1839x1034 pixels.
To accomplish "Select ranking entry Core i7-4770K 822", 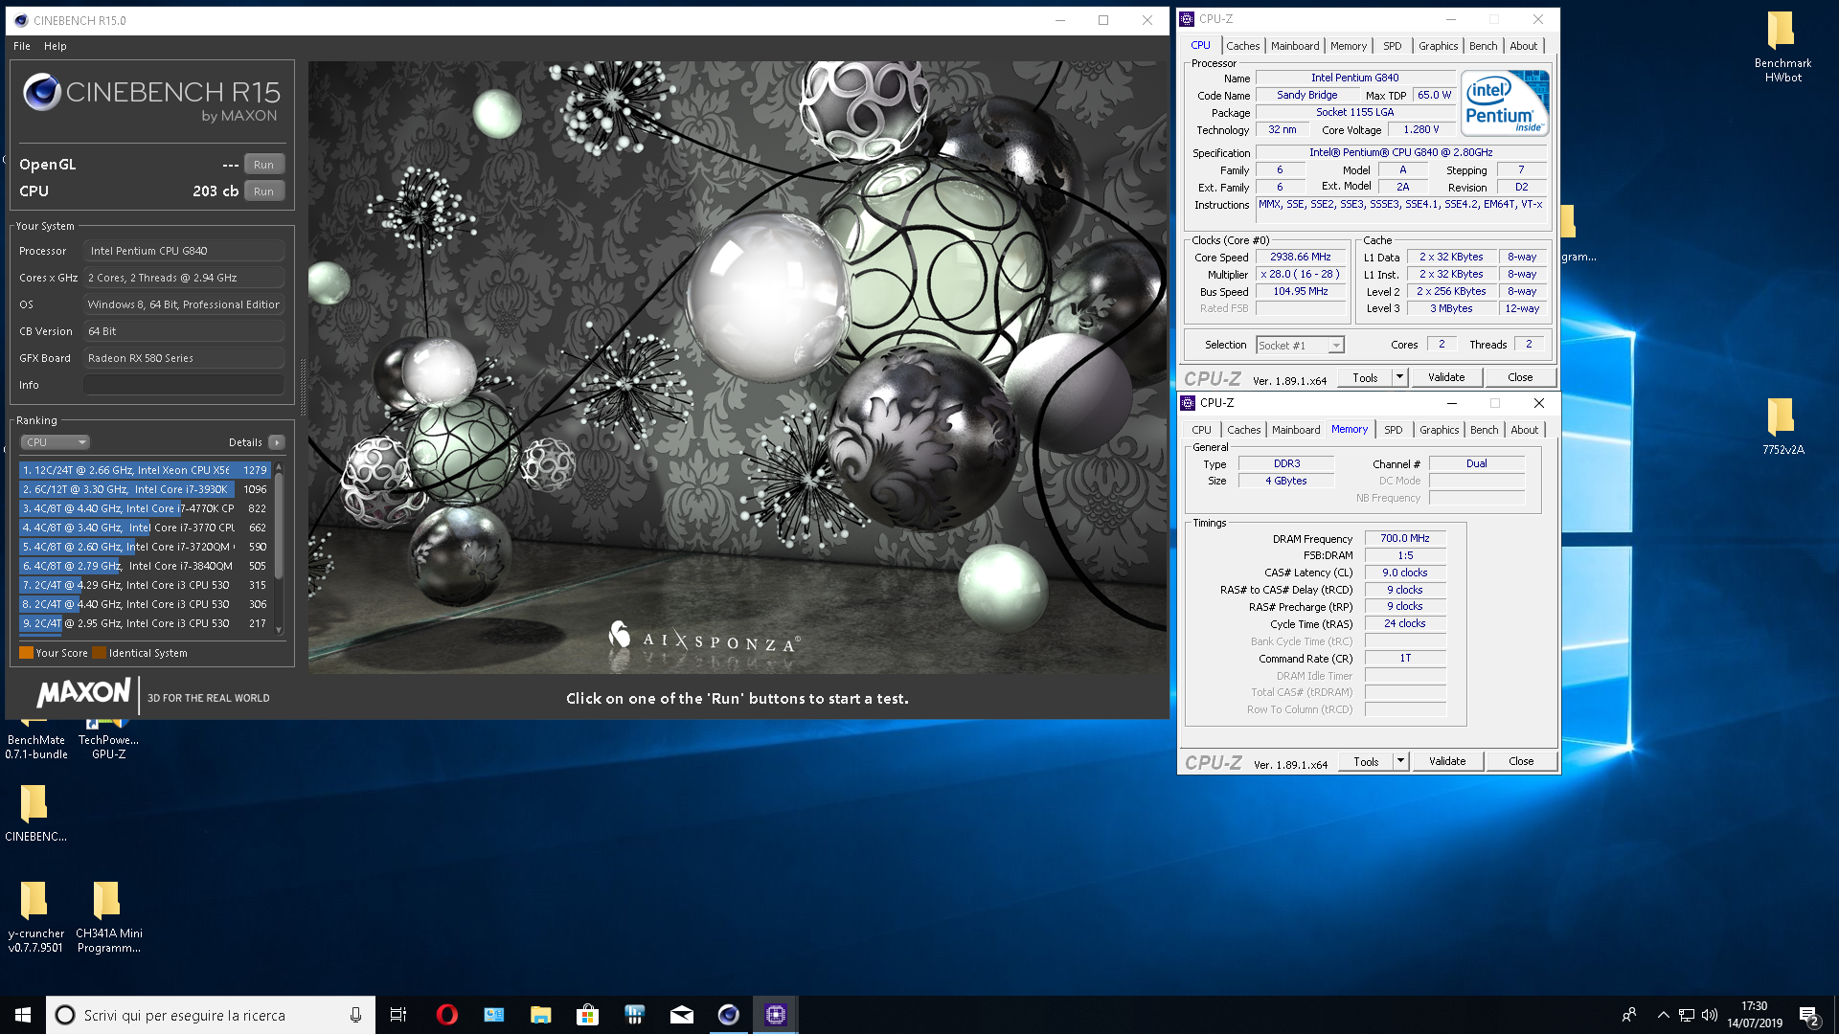I will click(x=145, y=508).
